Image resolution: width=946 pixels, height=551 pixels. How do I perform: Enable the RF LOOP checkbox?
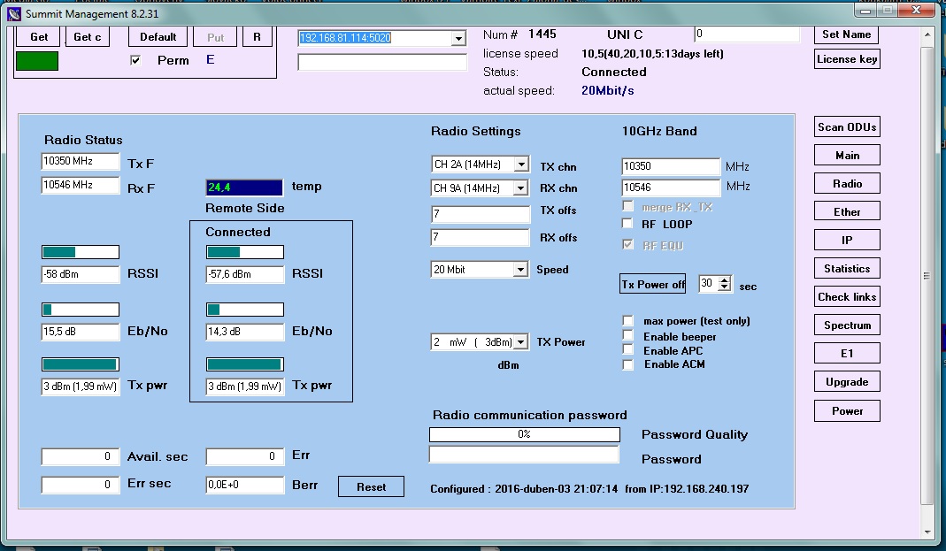coord(627,224)
